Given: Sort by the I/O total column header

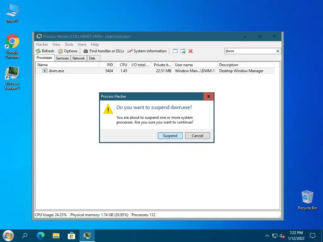Looking at the screenshot, I should click(140, 65).
